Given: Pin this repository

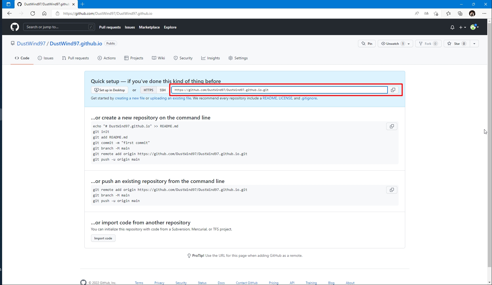Looking at the screenshot, I should coord(367,44).
